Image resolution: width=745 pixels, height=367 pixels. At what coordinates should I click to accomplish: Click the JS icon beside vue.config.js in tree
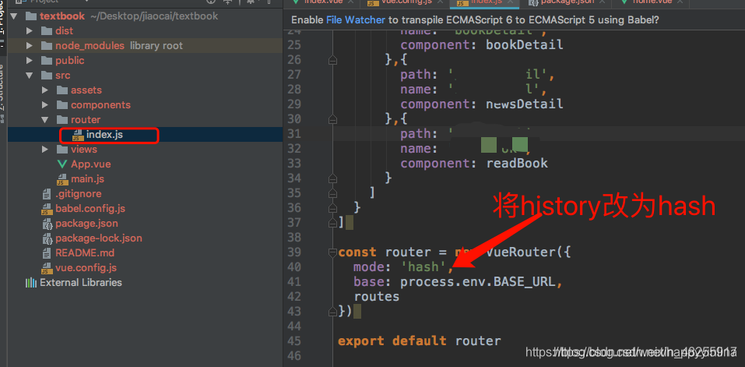click(x=47, y=267)
